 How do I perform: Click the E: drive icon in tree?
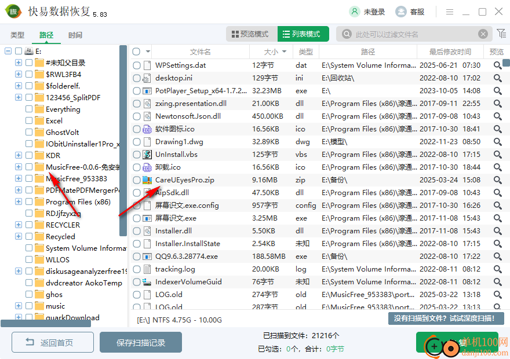tap(30, 51)
